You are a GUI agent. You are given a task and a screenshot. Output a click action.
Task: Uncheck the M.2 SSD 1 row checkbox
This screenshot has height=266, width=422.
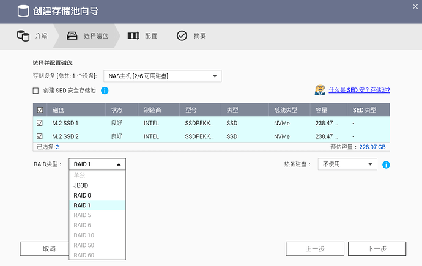pyautogui.click(x=40, y=123)
